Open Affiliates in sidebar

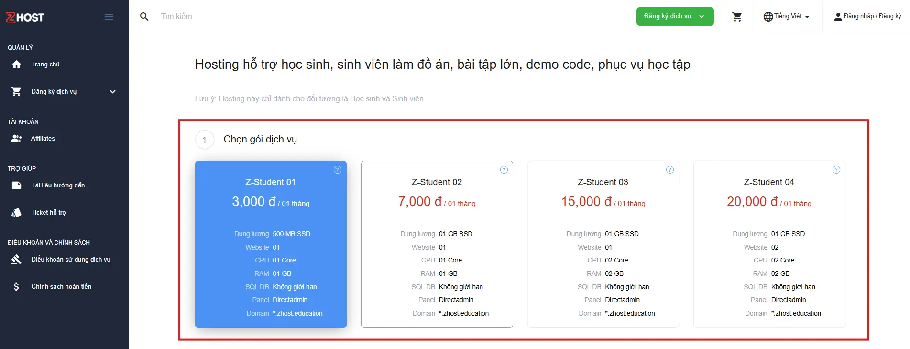point(43,138)
